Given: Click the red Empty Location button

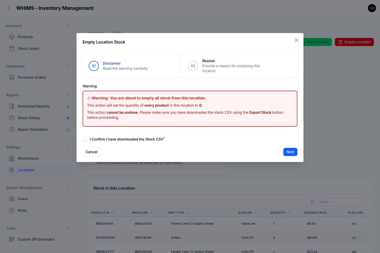Looking at the screenshot, I should (x=354, y=42).
